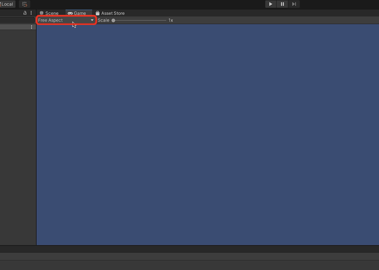This screenshot has width=379, height=270.
Task: Click the lock icon on left panel
Action: coord(25,13)
